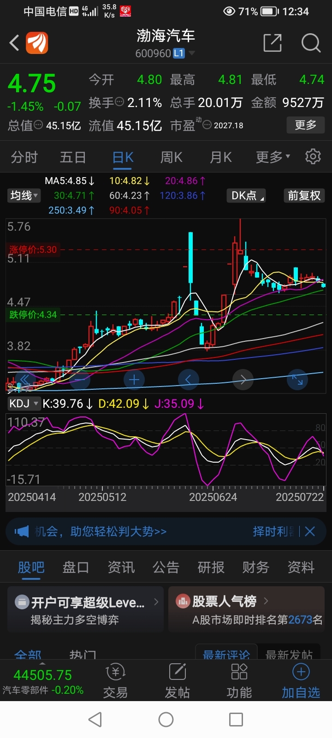The height and width of the screenshot is (738, 332).
Task: Switch to 周K weekly chart tab
Action: click(172, 157)
